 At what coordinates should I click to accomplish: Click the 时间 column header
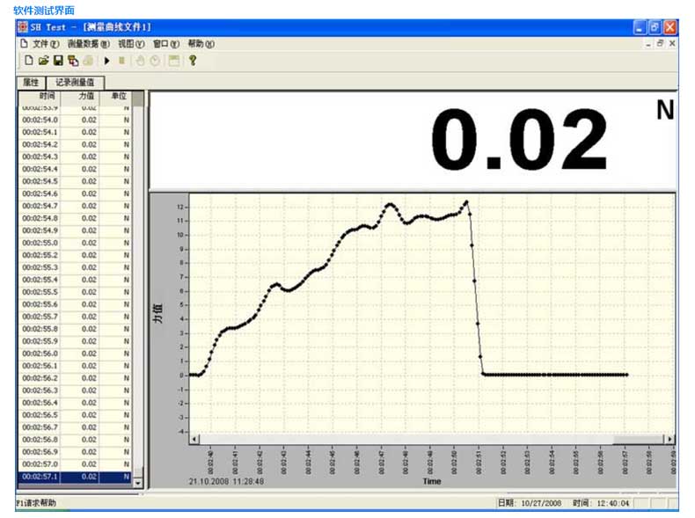pyautogui.click(x=47, y=96)
